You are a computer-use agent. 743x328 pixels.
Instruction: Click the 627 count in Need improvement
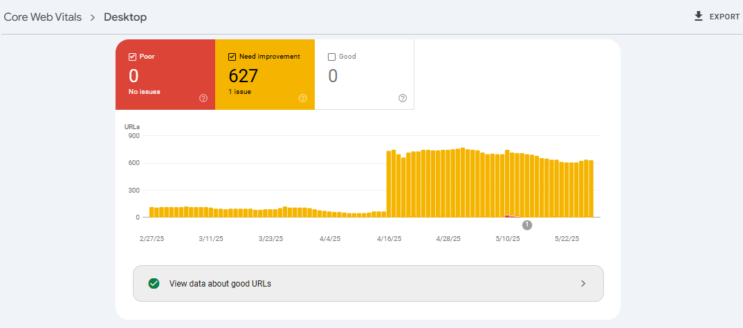(244, 76)
